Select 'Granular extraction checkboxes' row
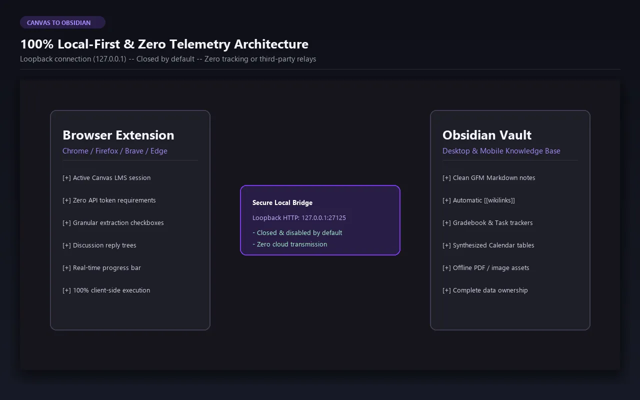 [113, 223]
